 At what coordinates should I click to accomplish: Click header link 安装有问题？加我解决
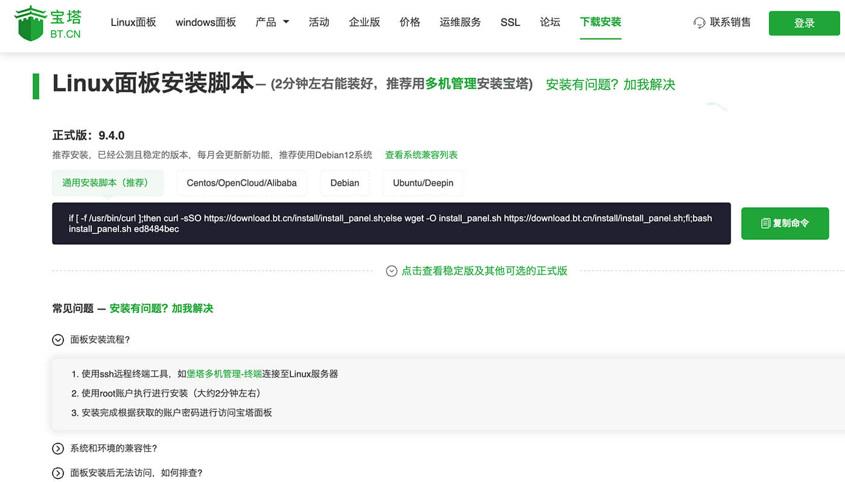pos(610,84)
